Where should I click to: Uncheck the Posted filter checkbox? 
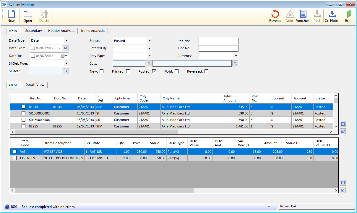click(154, 71)
